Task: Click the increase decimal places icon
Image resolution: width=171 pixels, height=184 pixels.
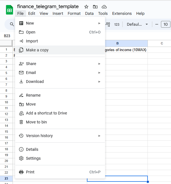Action: click(108, 24)
